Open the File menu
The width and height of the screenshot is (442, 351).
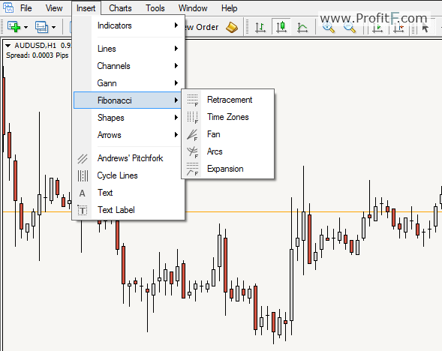pyautogui.click(x=26, y=8)
